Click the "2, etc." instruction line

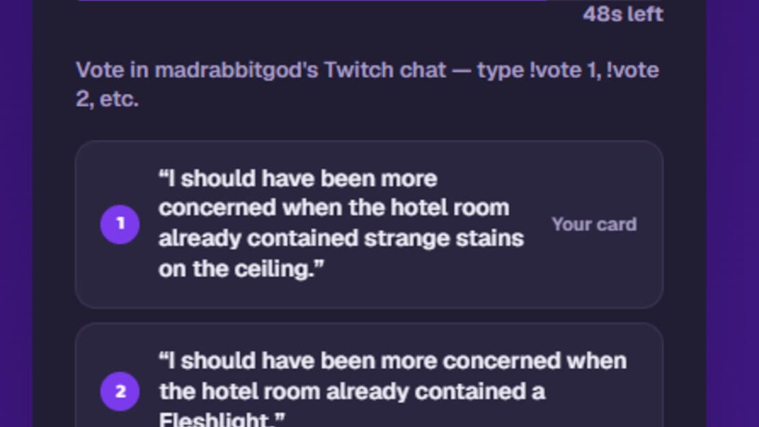click(x=107, y=99)
